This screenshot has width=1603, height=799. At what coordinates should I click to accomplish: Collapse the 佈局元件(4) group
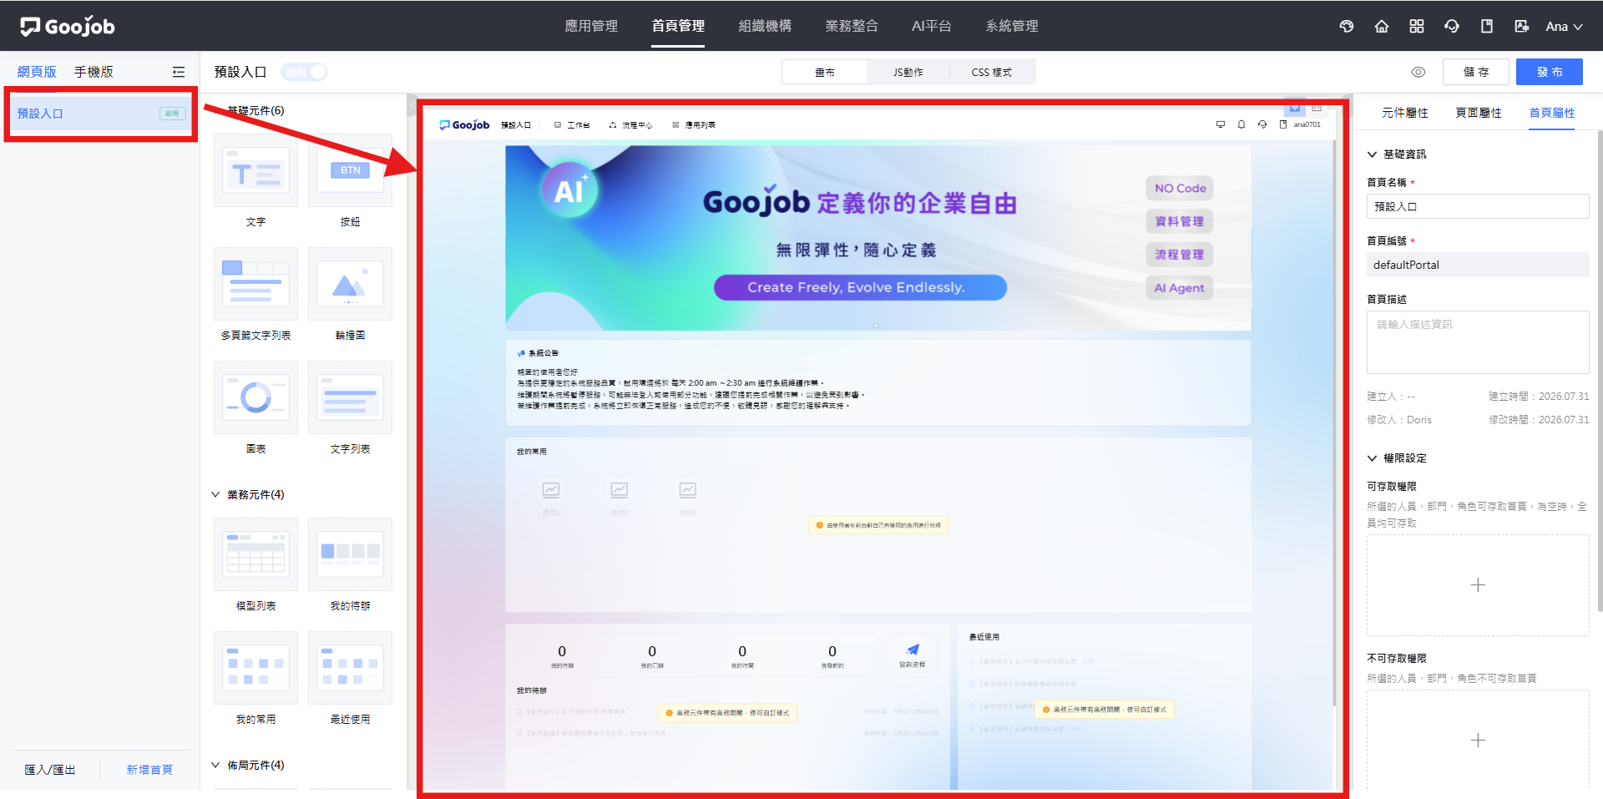coord(215,765)
